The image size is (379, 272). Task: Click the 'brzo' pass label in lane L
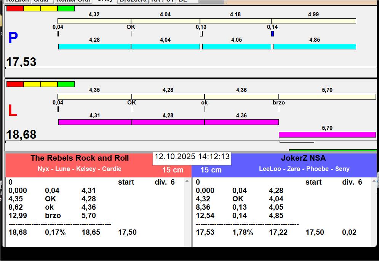point(279,103)
